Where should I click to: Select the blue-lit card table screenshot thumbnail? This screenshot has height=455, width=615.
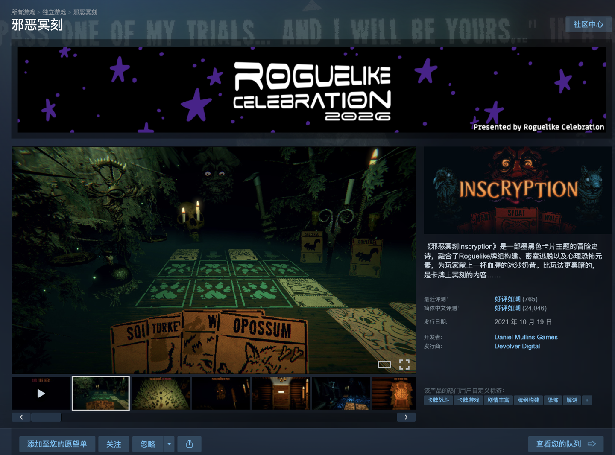341,393
